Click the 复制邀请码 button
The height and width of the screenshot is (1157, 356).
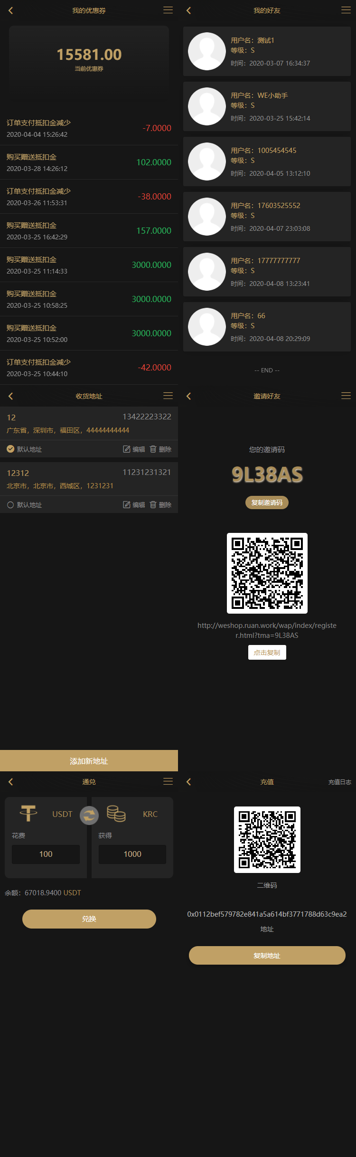tap(267, 503)
